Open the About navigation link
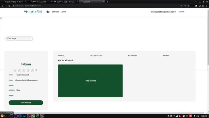The image size is (209, 118). [64, 12]
